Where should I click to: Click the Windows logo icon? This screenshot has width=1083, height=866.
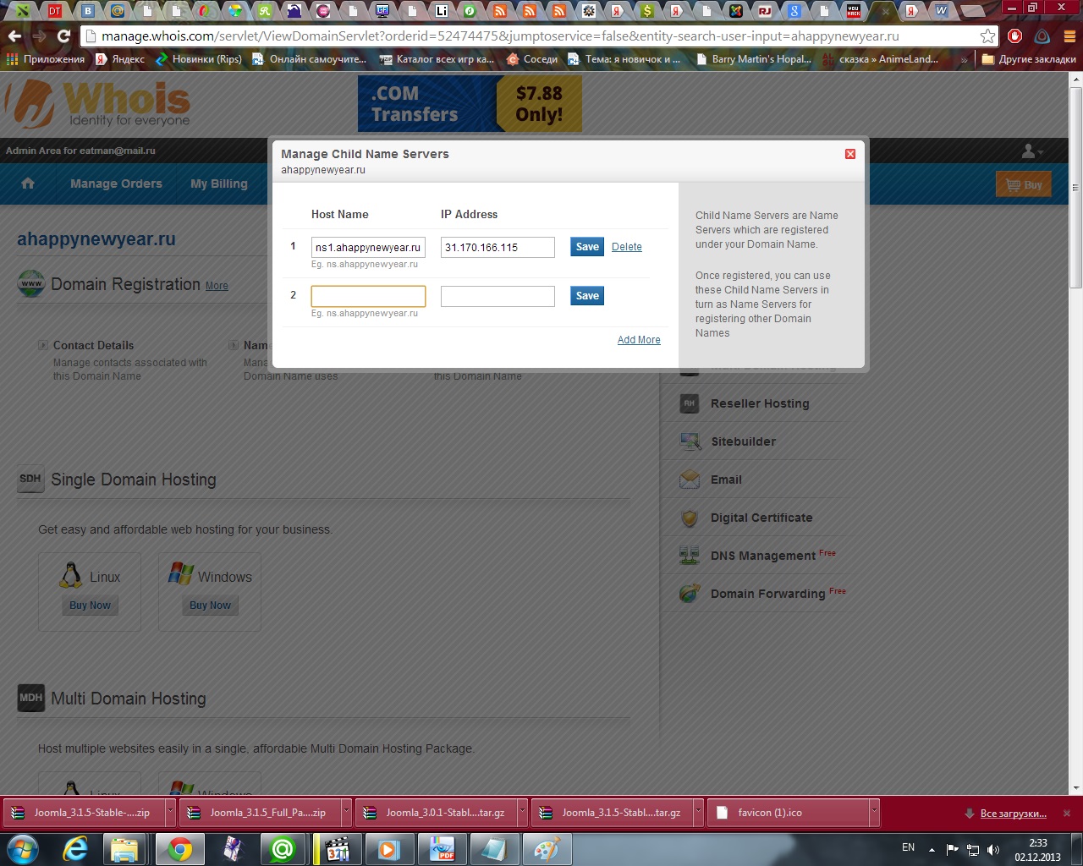point(180,575)
